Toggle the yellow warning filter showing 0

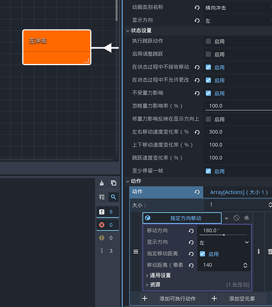pyautogui.click(x=107, y=238)
